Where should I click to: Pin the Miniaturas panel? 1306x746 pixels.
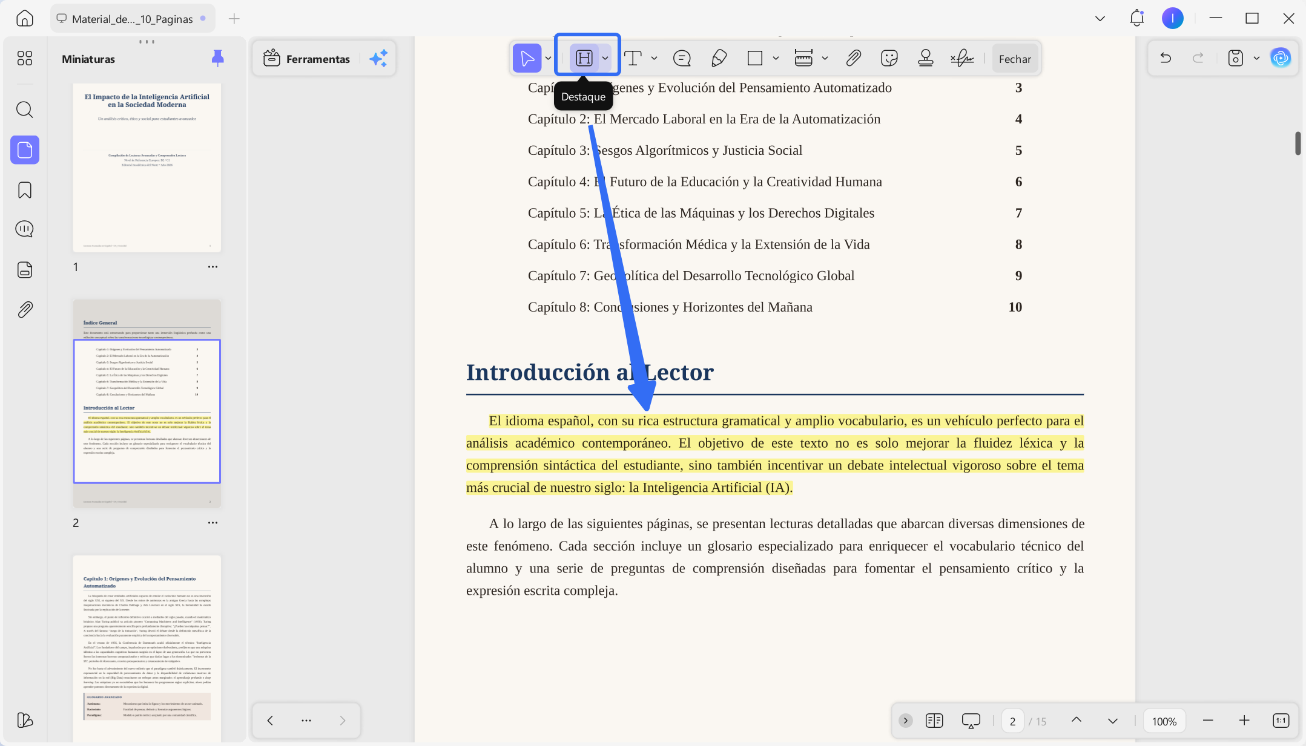pos(218,58)
